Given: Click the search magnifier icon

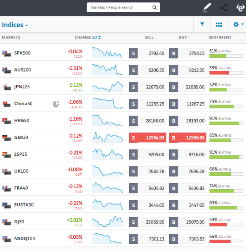Looking at the screenshot, I should click(155, 7).
